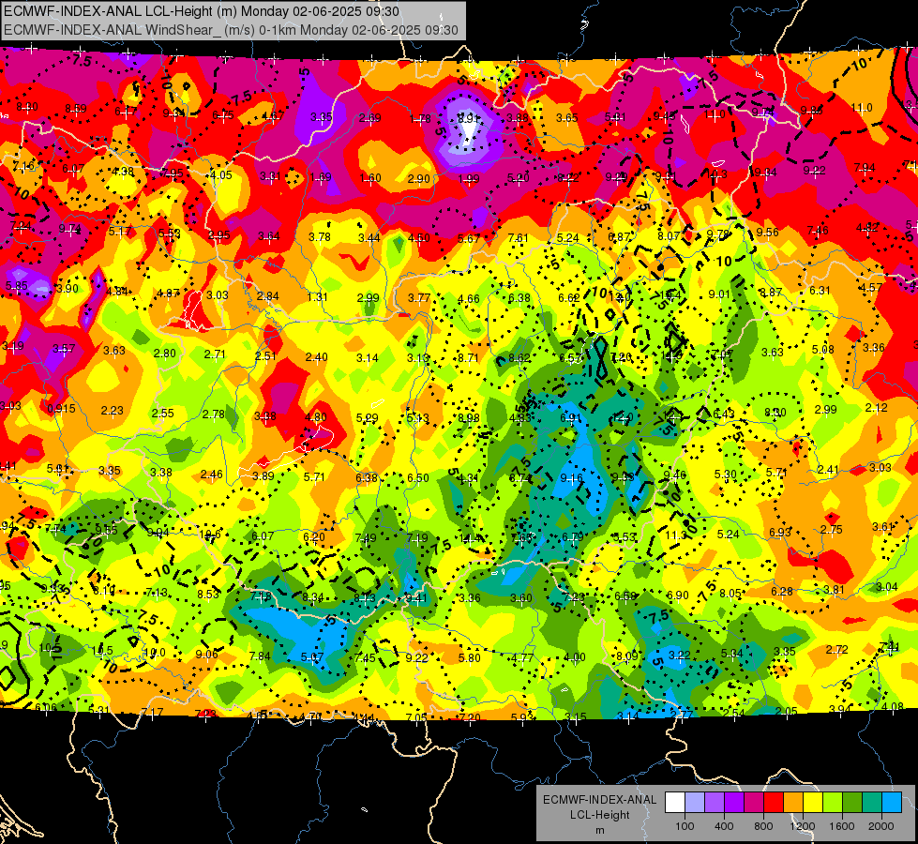918x844 pixels.
Task: Click the 2.40 value on the map
Action: point(317,356)
